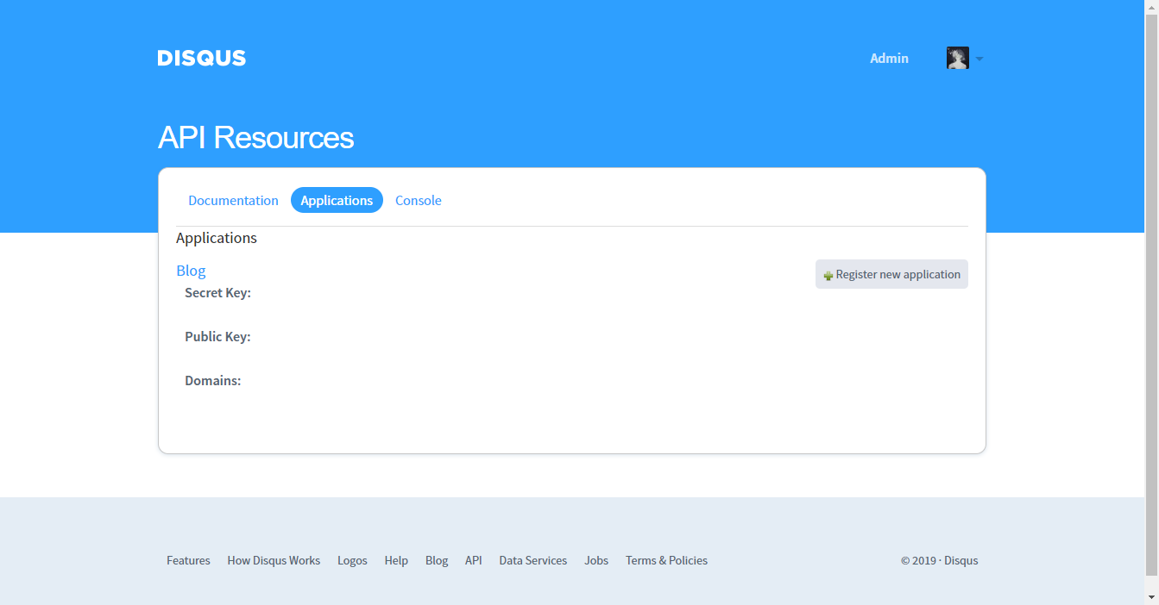Viewport: 1159px width, 605px height.
Task: Open the Jobs footer link
Action: 596,560
